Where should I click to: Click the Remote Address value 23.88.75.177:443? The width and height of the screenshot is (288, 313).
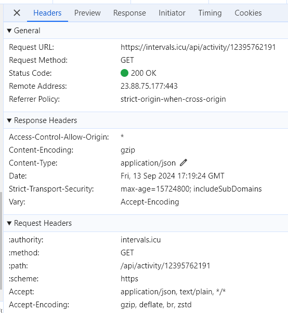[149, 86]
